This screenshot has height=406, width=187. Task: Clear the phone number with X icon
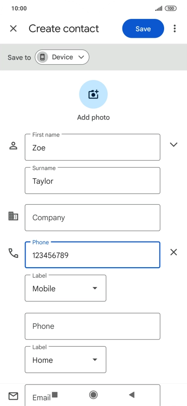pyautogui.click(x=174, y=252)
